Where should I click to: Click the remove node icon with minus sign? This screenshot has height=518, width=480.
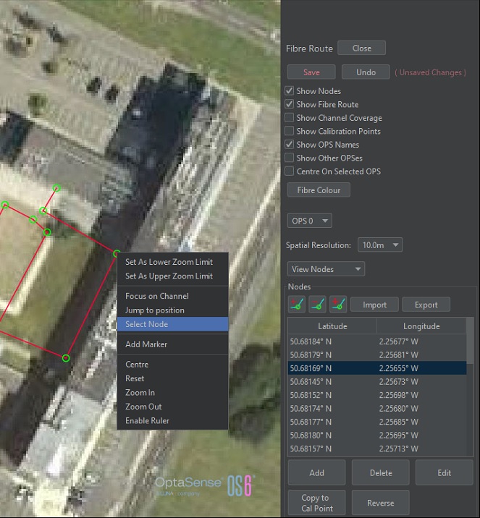(x=317, y=305)
